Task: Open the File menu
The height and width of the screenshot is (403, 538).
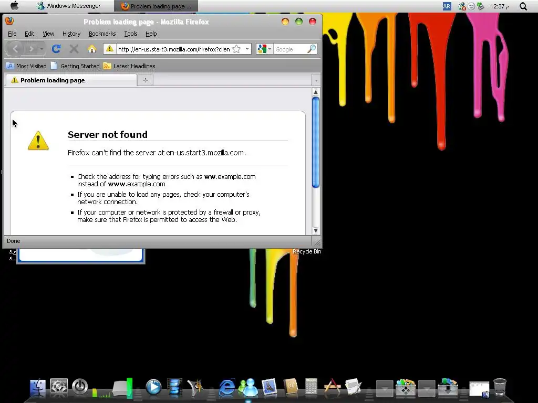Action: click(12, 34)
